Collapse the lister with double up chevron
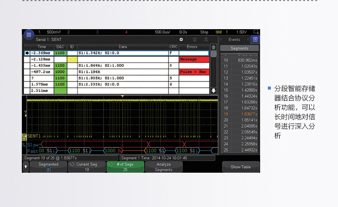Viewport: 338px width, 207px height. point(206,39)
